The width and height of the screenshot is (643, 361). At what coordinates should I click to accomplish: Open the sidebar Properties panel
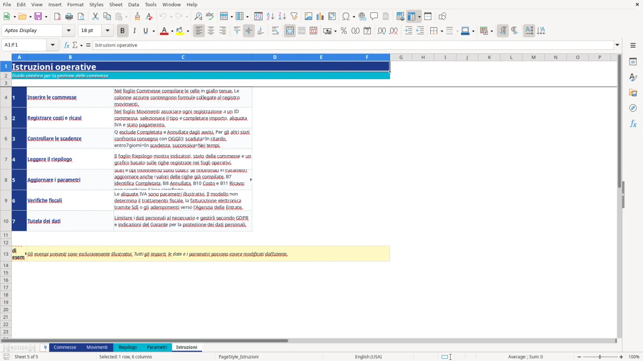tap(633, 62)
